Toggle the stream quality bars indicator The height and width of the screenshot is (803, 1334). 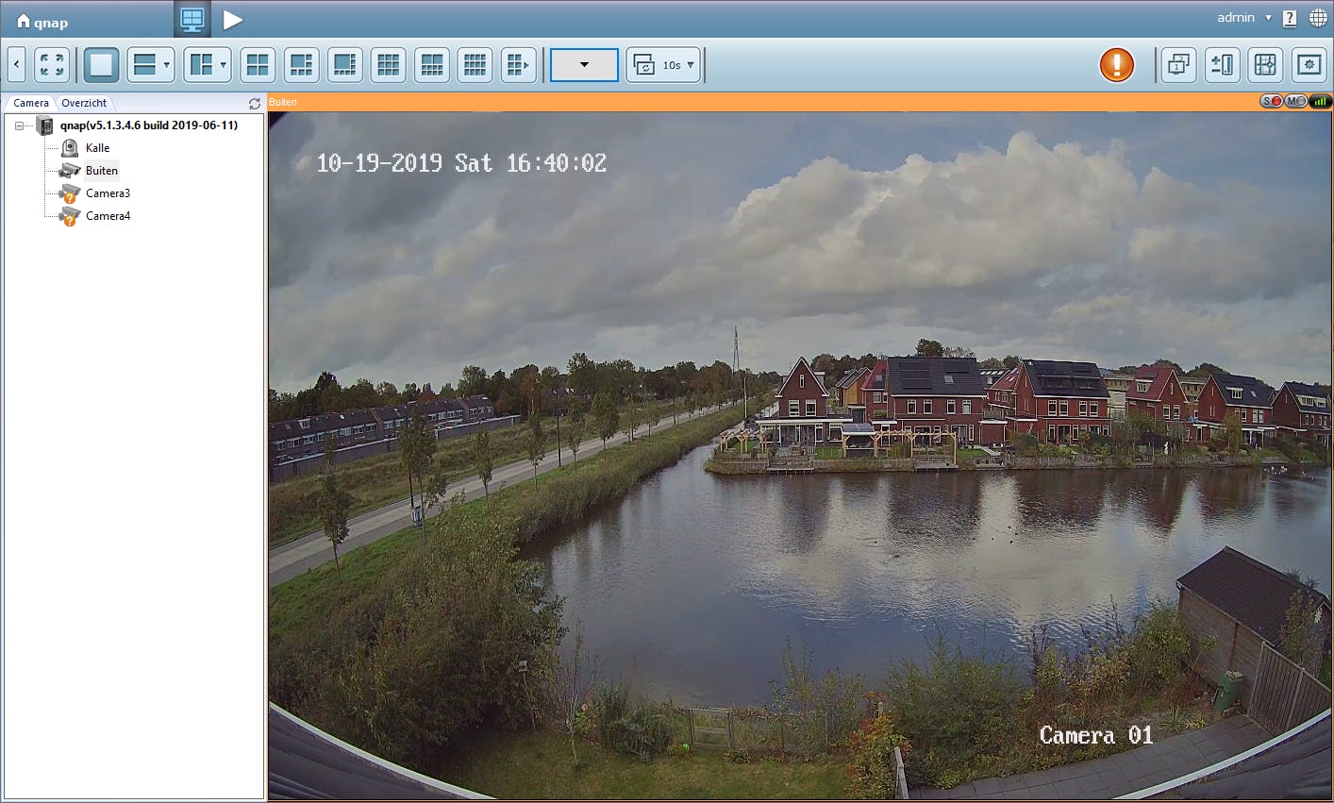(x=1320, y=100)
